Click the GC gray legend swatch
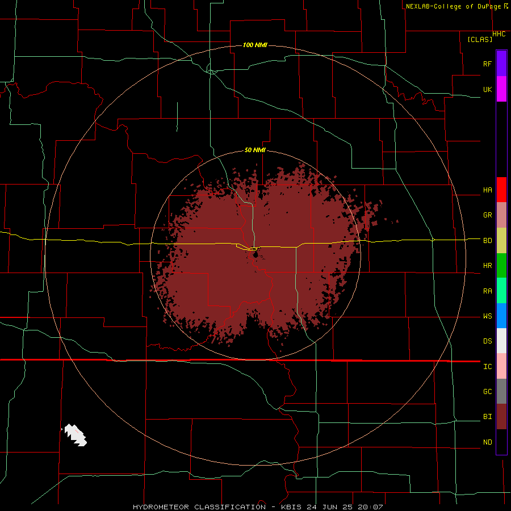Viewport: 511px width, 511px height. [501, 391]
